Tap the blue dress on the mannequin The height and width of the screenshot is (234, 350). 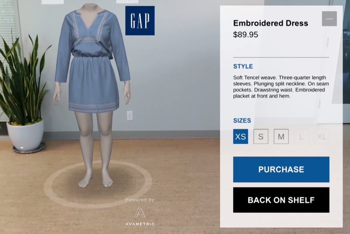point(93,60)
